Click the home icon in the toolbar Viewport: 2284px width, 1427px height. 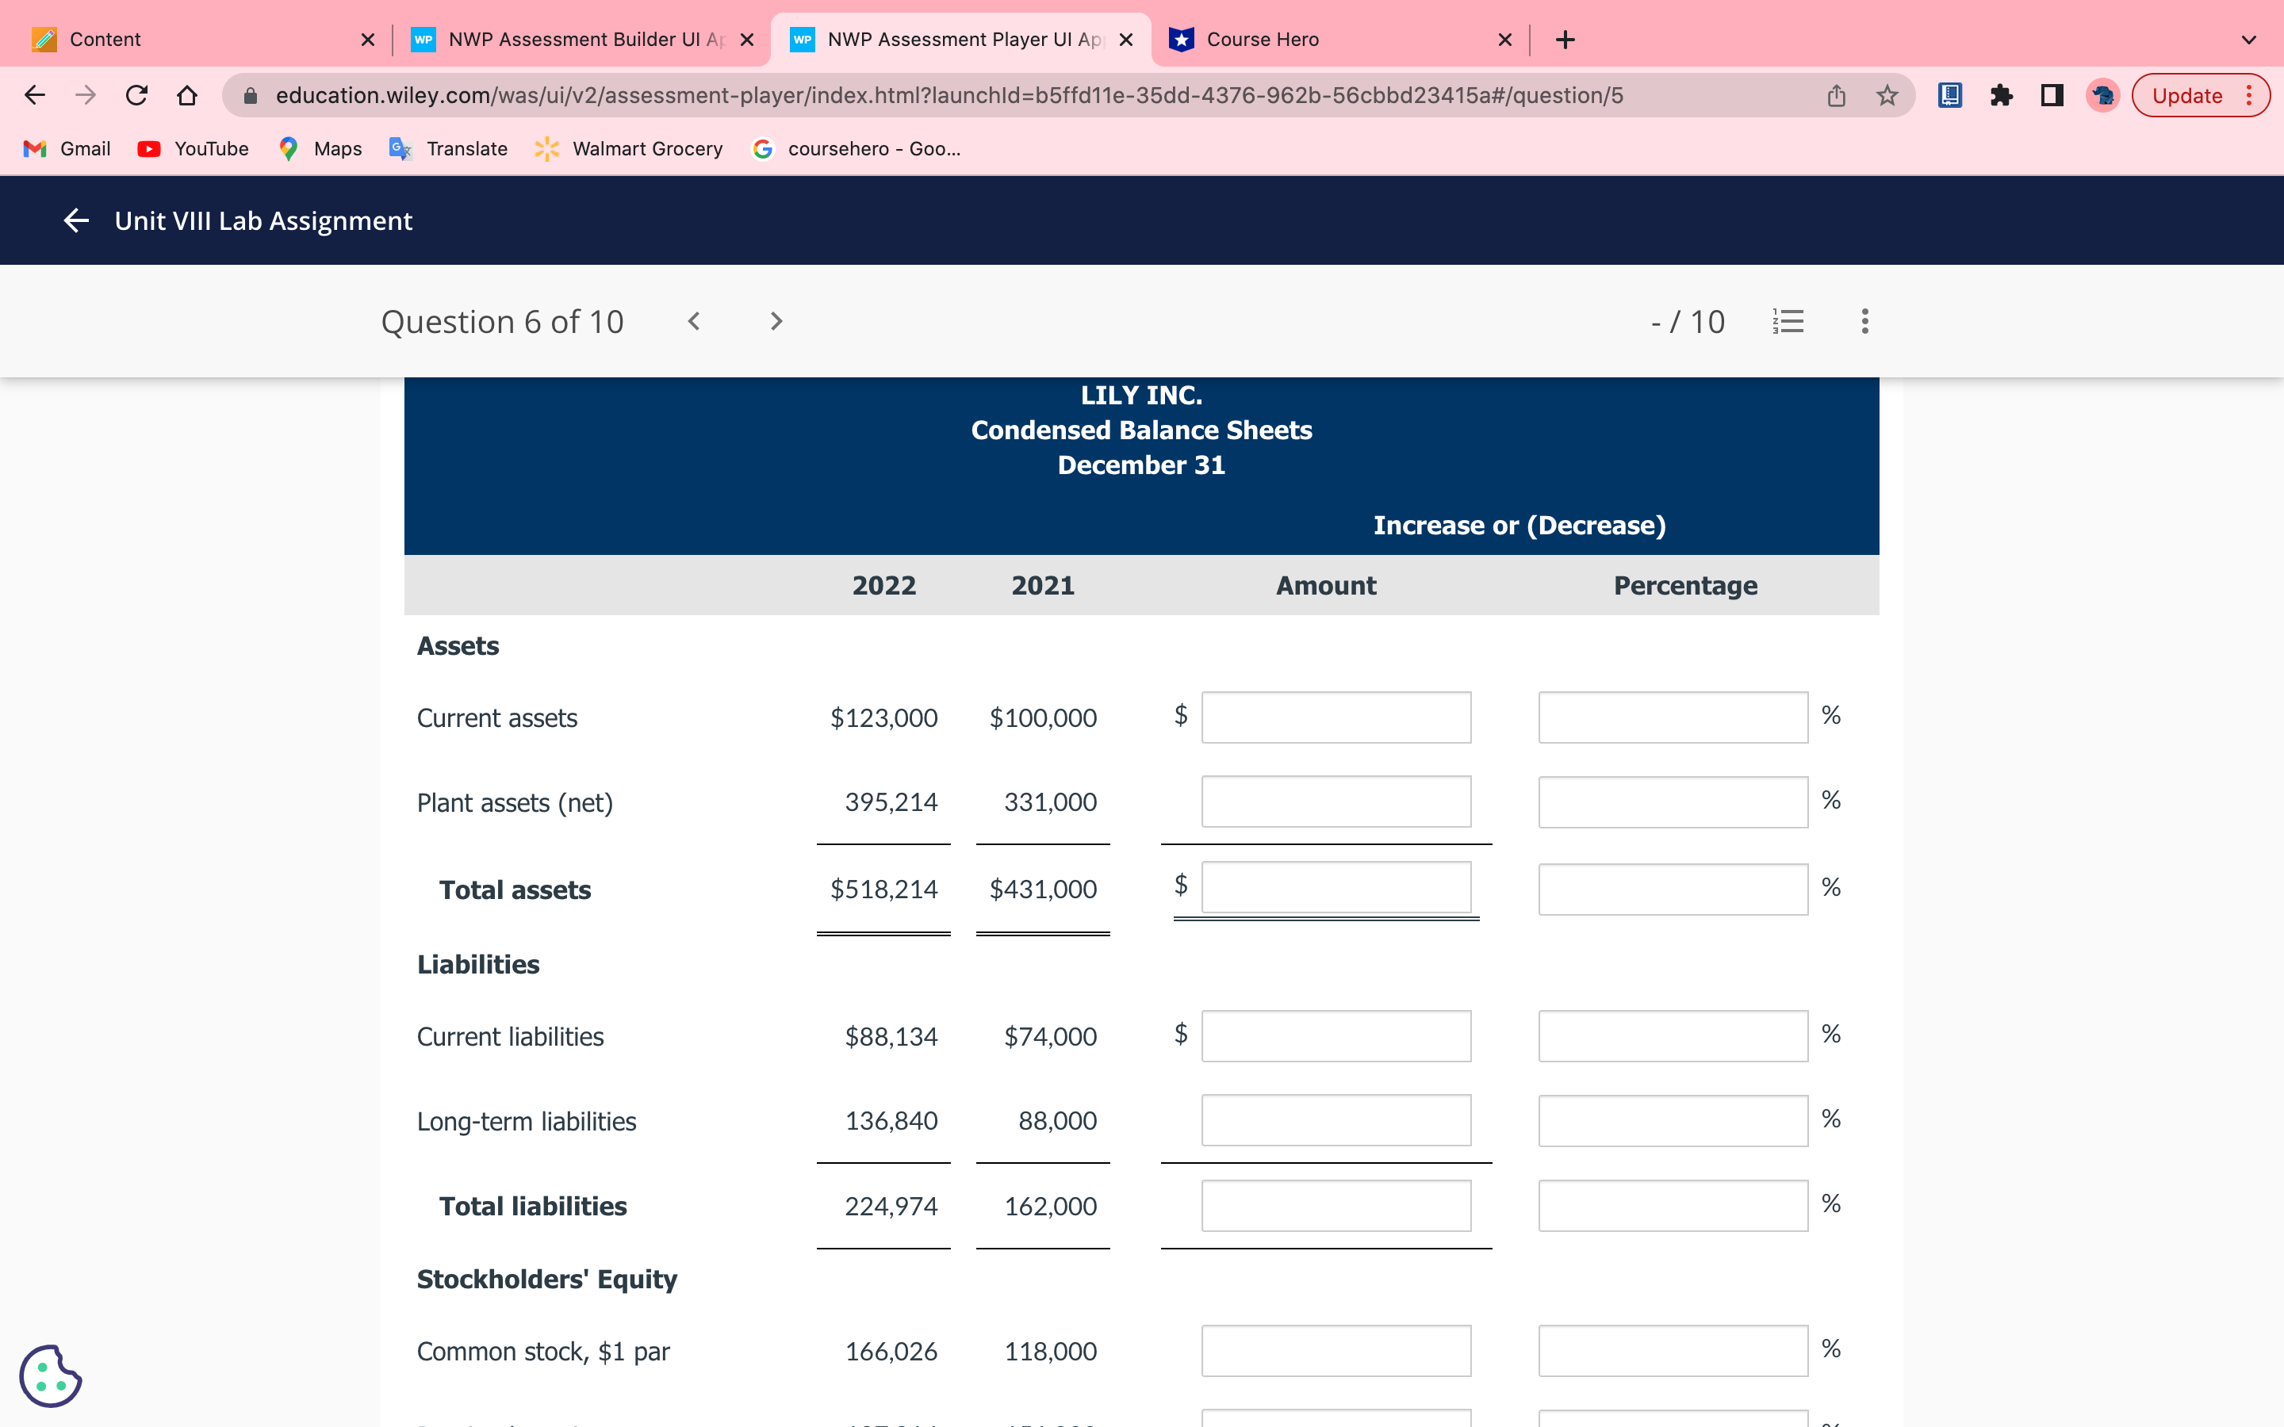pos(187,94)
